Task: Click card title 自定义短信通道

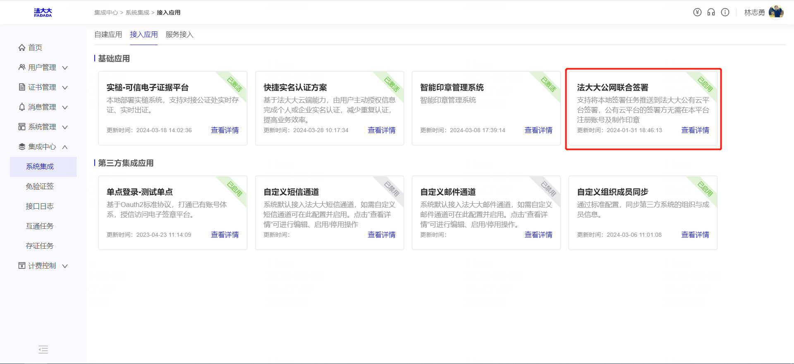Action: 291,192
